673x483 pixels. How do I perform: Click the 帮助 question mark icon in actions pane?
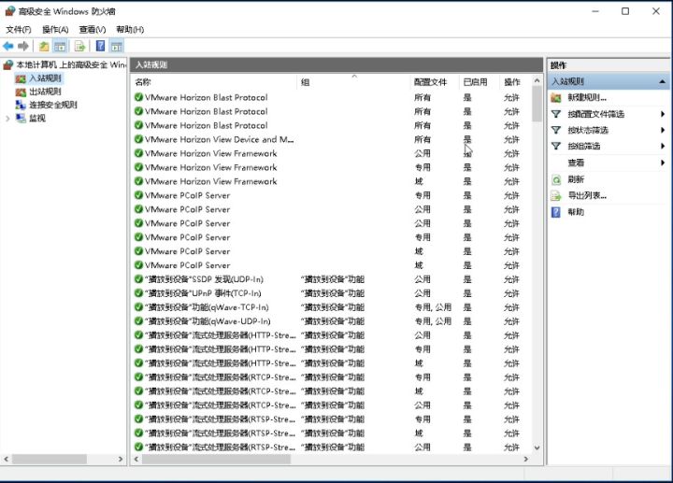[x=556, y=212]
